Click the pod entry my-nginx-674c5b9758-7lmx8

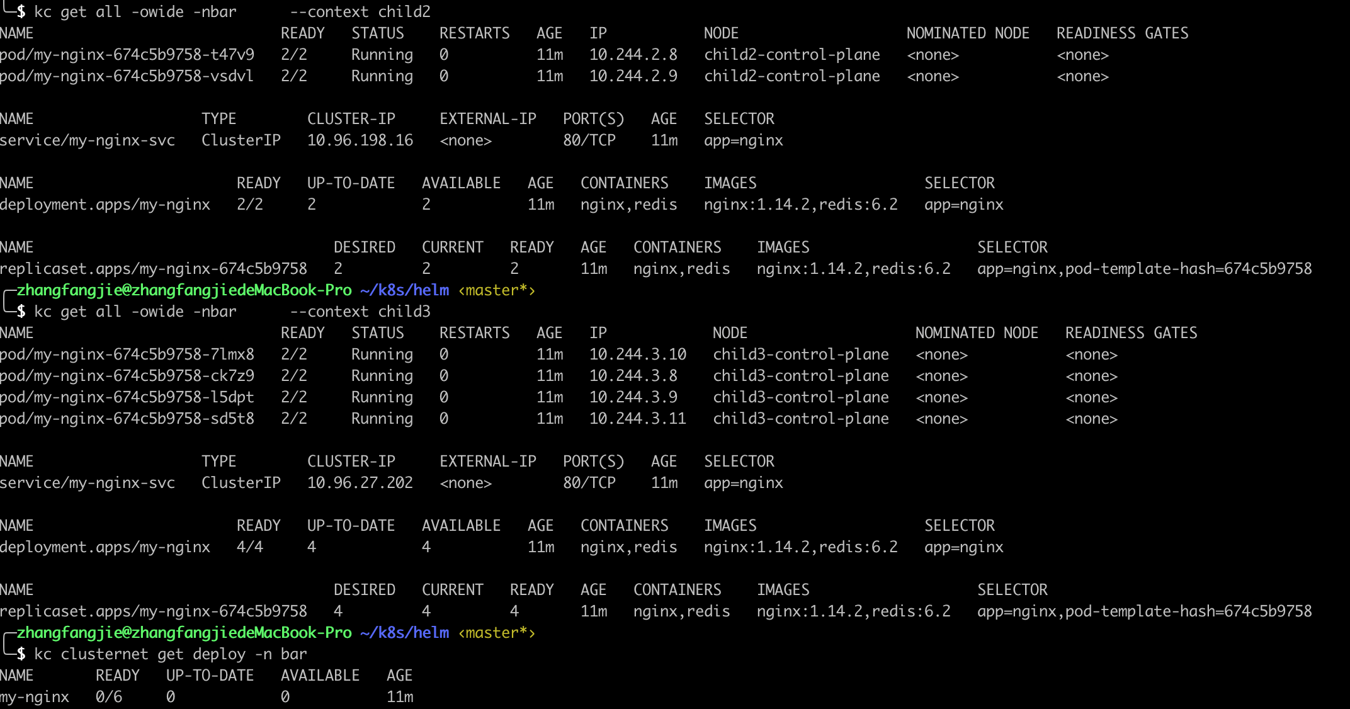pyautogui.click(x=129, y=354)
